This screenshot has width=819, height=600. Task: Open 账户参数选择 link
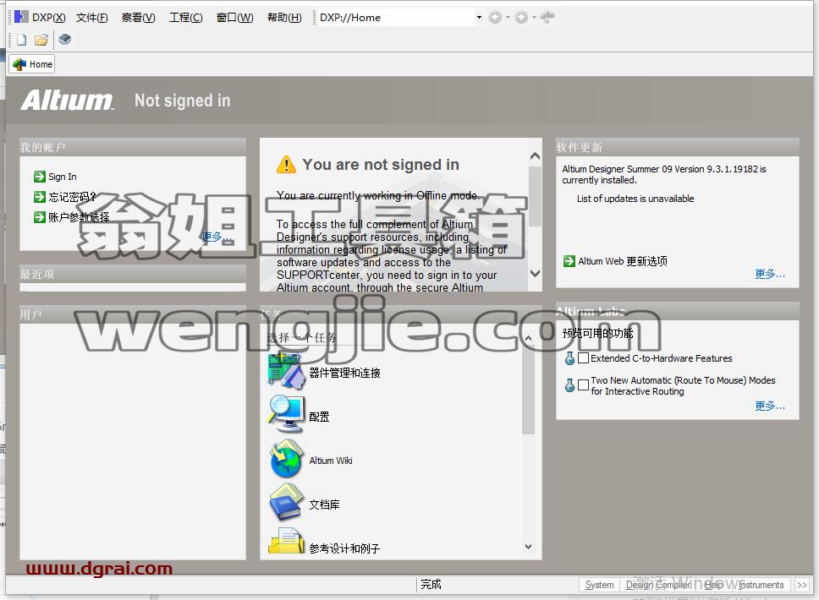[79, 216]
